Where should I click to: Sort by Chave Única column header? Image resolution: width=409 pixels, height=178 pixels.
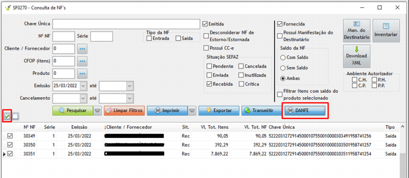pyautogui.click(x=282, y=127)
